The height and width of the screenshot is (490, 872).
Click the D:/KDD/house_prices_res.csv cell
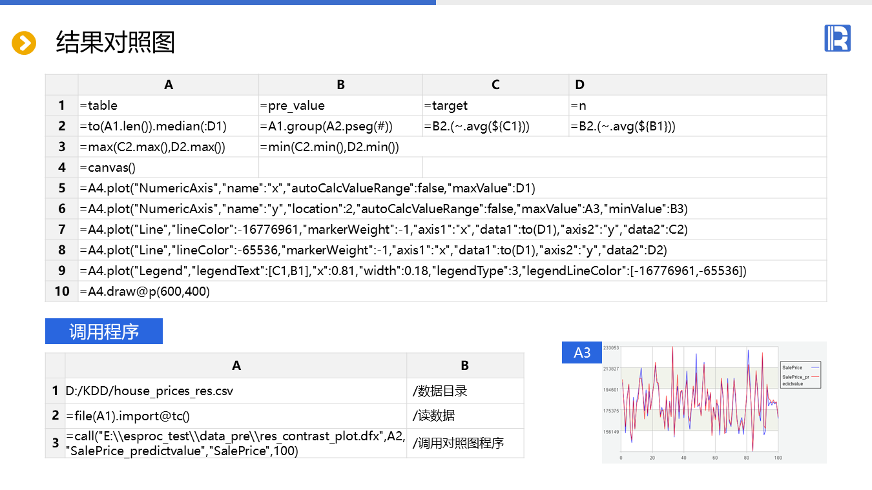click(x=236, y=391)
